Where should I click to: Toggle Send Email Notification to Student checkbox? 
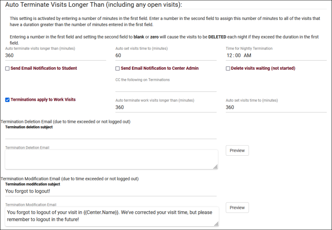7,69
